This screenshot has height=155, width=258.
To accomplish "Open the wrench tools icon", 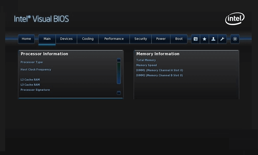I will pos(222,39).
